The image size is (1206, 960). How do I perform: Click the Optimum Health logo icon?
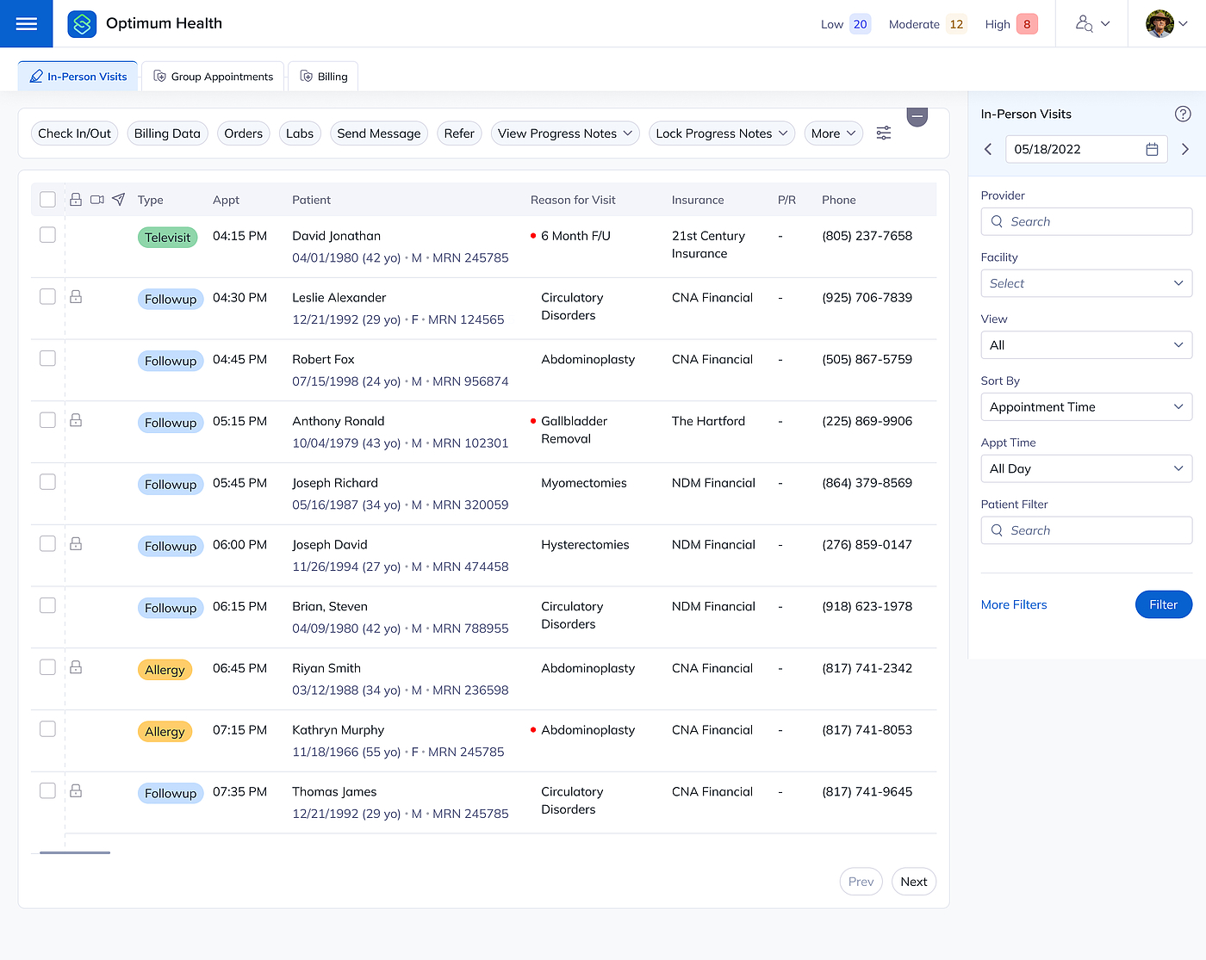tap(82, 24)
